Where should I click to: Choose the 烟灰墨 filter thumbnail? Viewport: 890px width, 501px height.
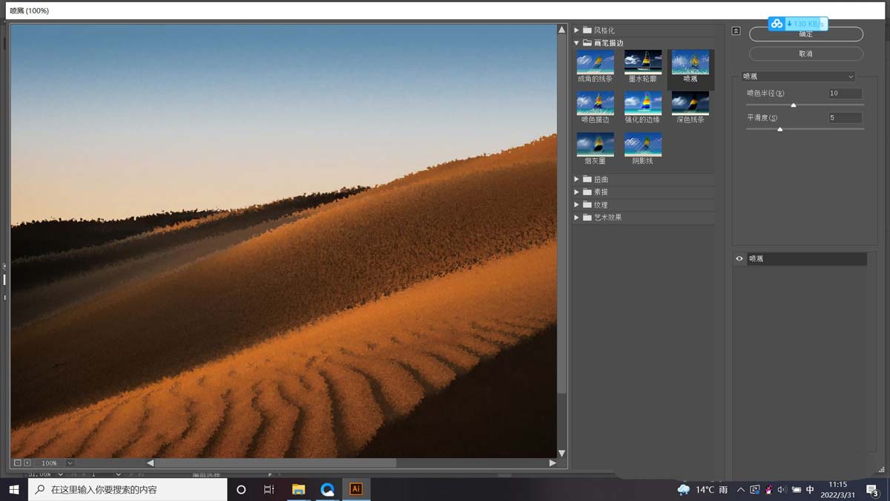[595, 145]
